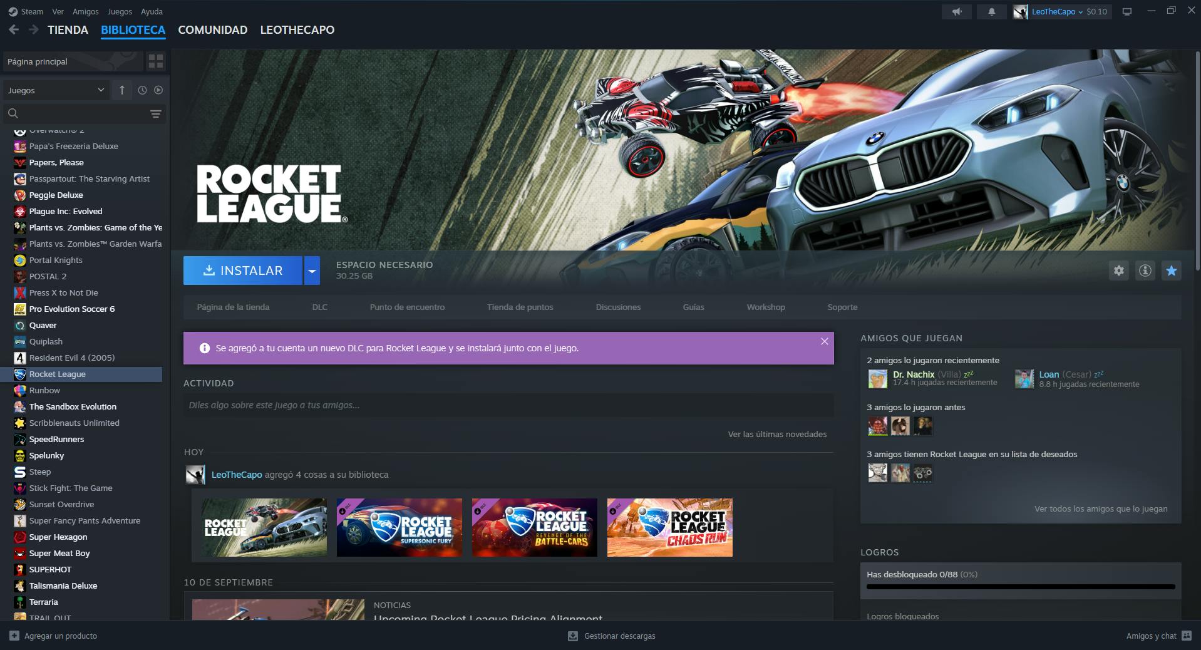Open the Amigos menu
Screen dimensions: 1201x650
(x=85, y=11)
